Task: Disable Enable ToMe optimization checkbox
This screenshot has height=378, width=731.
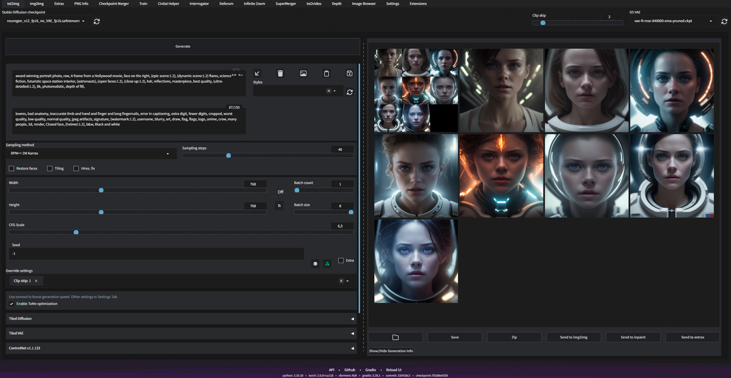Action: tap(12, 304)
